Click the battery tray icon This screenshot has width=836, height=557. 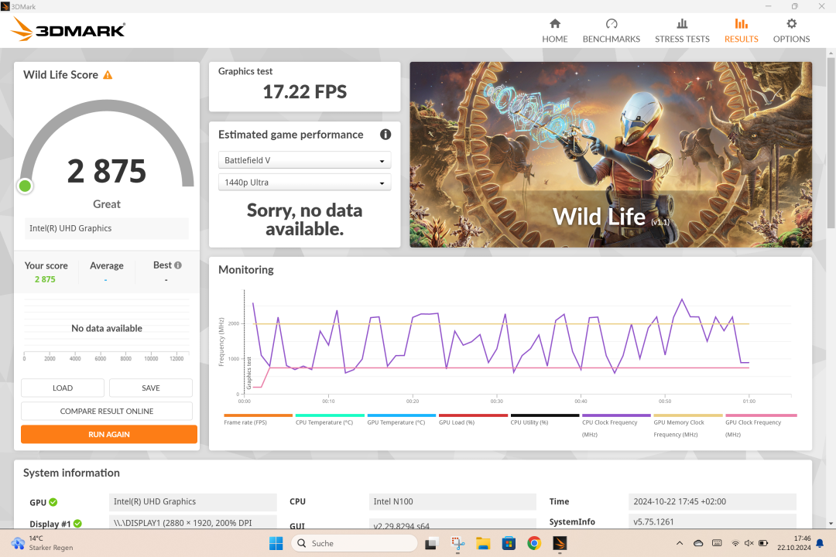(x=763, y=543)
